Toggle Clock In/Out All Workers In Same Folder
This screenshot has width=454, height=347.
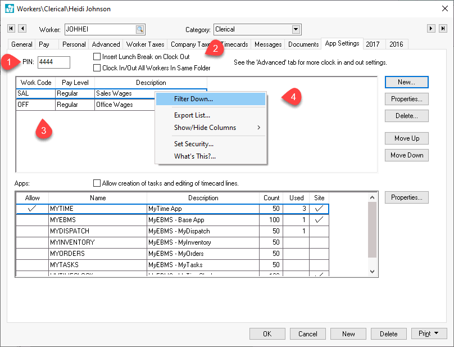[97, 68]
